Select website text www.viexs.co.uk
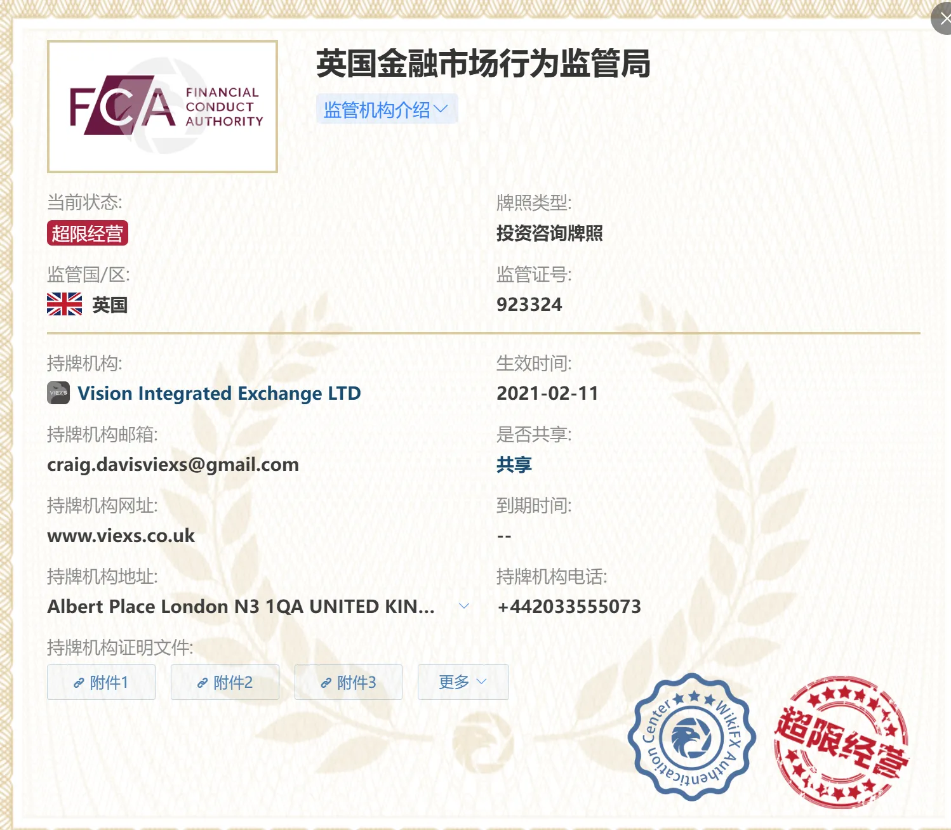 tap(121, 536)
